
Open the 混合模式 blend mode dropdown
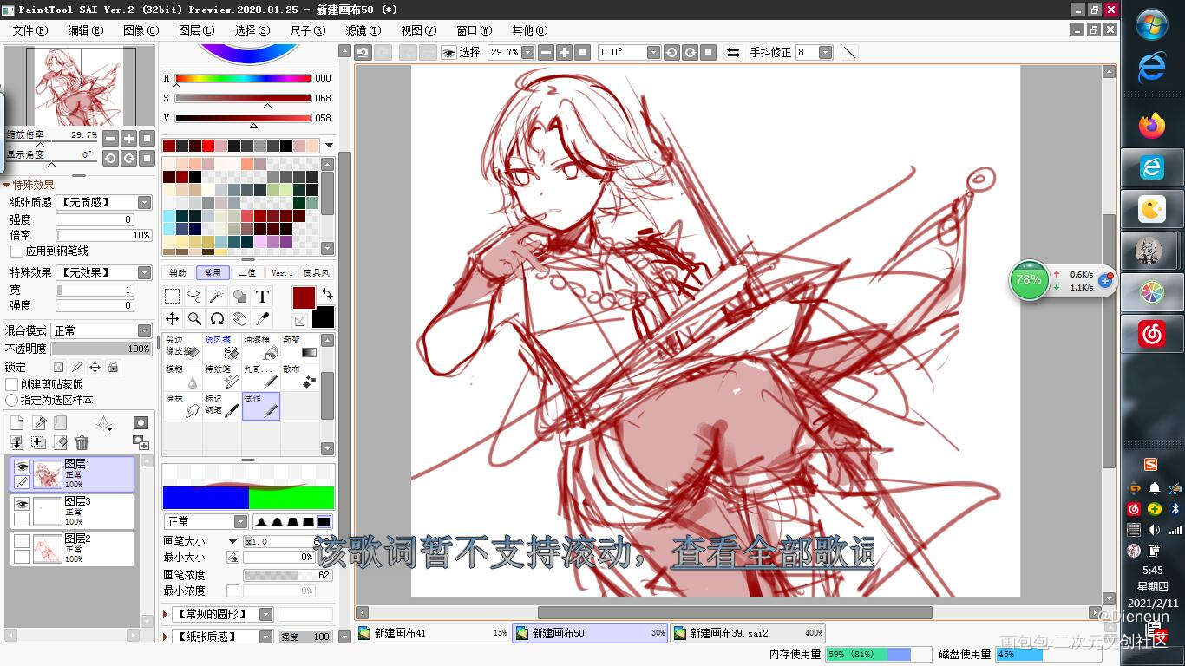pyautogui.click(x=102, y=330)
